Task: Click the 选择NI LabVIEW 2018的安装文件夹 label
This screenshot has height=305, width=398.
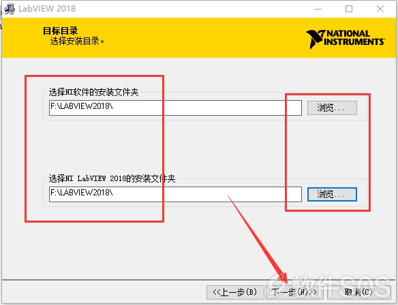Action: (x=112, y=178)
